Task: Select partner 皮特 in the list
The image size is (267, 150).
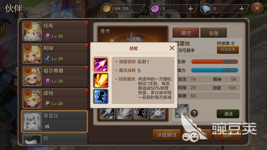Action: (54, 99)
